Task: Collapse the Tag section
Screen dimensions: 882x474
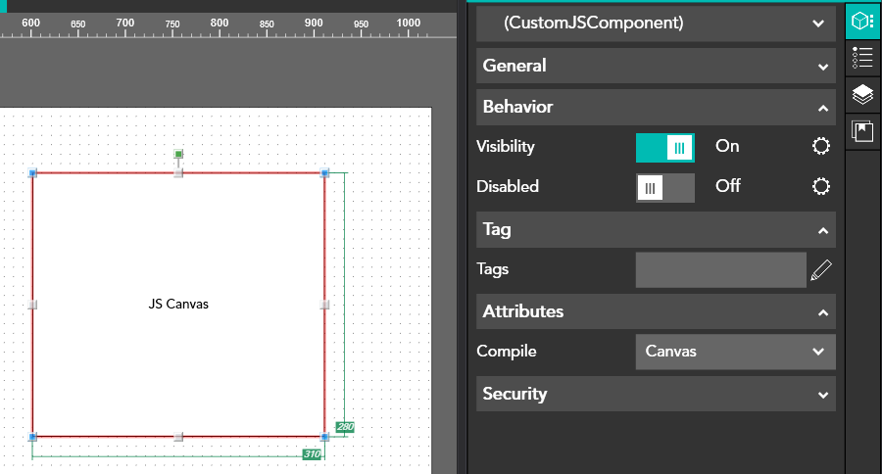Action: tap(656, 229)
